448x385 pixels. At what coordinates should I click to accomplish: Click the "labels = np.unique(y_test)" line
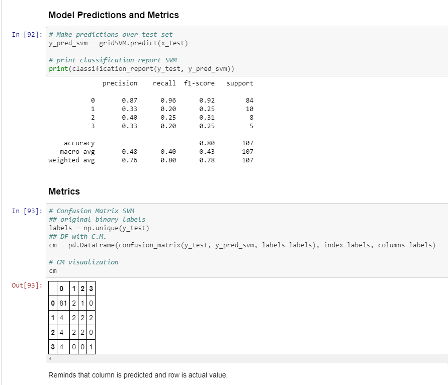tap(99, 228)
